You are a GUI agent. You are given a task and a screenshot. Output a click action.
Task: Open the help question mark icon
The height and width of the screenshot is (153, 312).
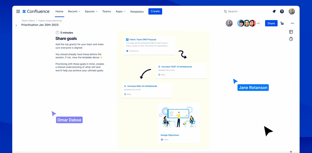click(282, 12)
